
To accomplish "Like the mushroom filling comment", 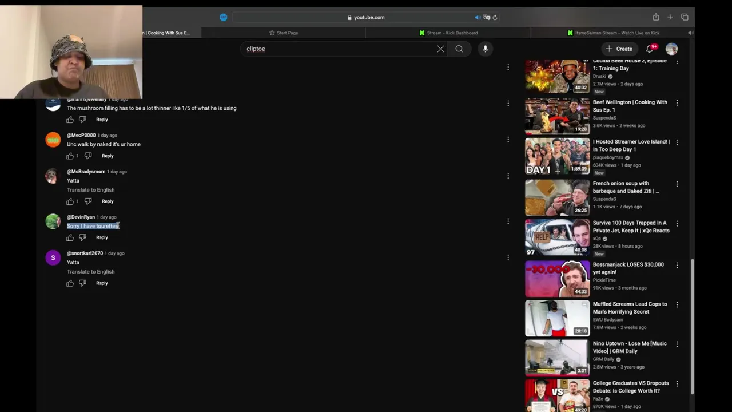I will click(70, 120).
